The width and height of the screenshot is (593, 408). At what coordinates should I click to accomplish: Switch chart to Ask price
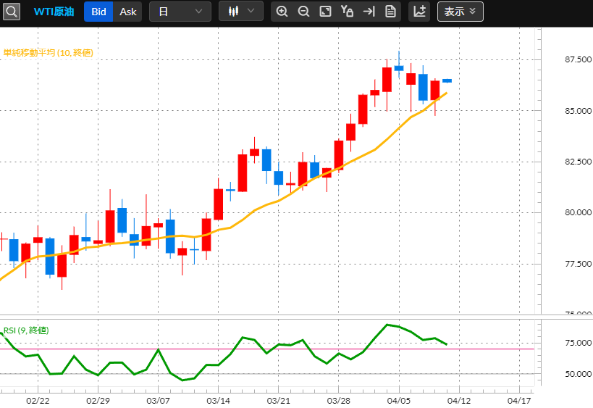point(128,12)
